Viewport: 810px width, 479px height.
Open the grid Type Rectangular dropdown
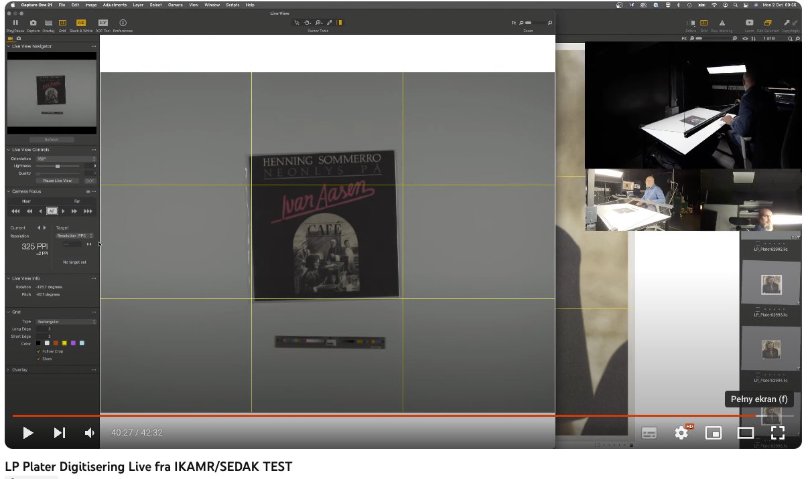coord(66,322)
